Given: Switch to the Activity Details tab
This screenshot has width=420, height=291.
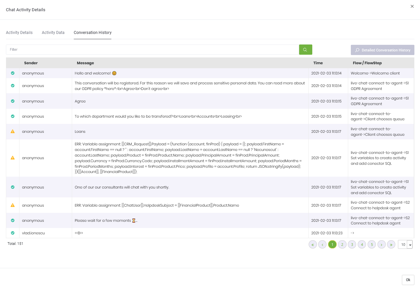Looking at the screenshot, I should point(19,32).
